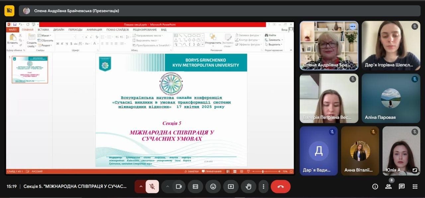This screenshot has height=198, width=425.
Task: Click the share screen present button
Action: point(231,186)
